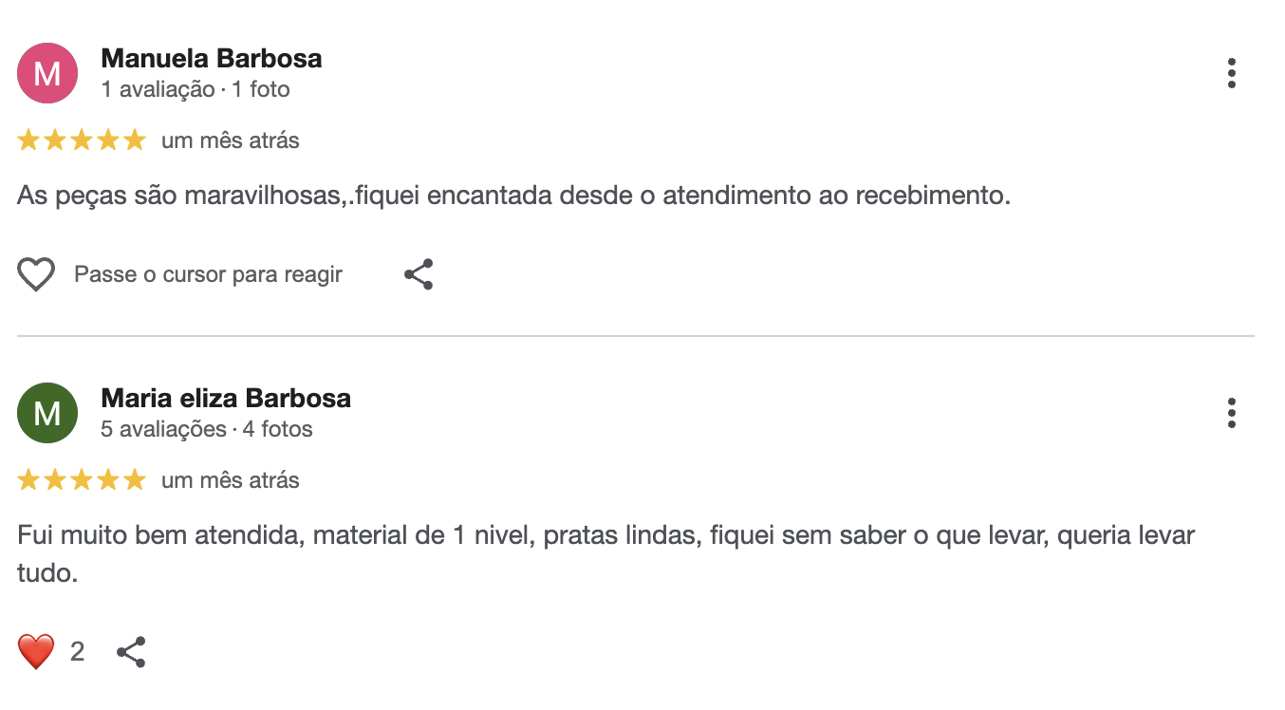The image size is (1285, 710).
Task: Click the heart outline on Manuela's review
Action: [x=36, y=275]
